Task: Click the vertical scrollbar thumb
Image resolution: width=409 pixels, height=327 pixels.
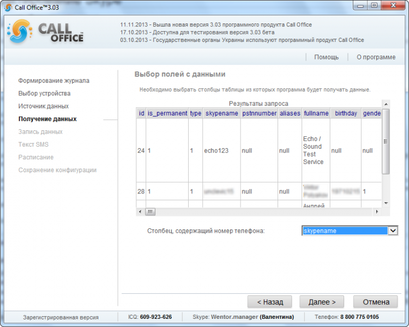Action: pos(386,142)
